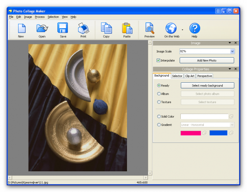Open the Help menu
The width and height of the screenshot is (247, 192).
[x=73, y=17]
